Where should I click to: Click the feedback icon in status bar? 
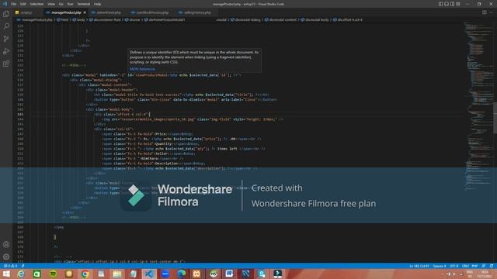(484, 266)
